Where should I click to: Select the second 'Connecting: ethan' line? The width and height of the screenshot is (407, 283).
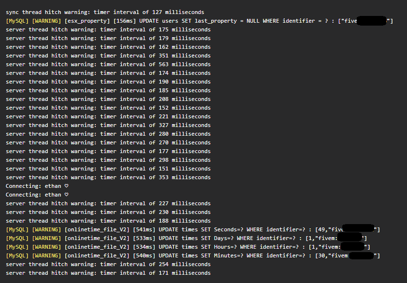37,195
